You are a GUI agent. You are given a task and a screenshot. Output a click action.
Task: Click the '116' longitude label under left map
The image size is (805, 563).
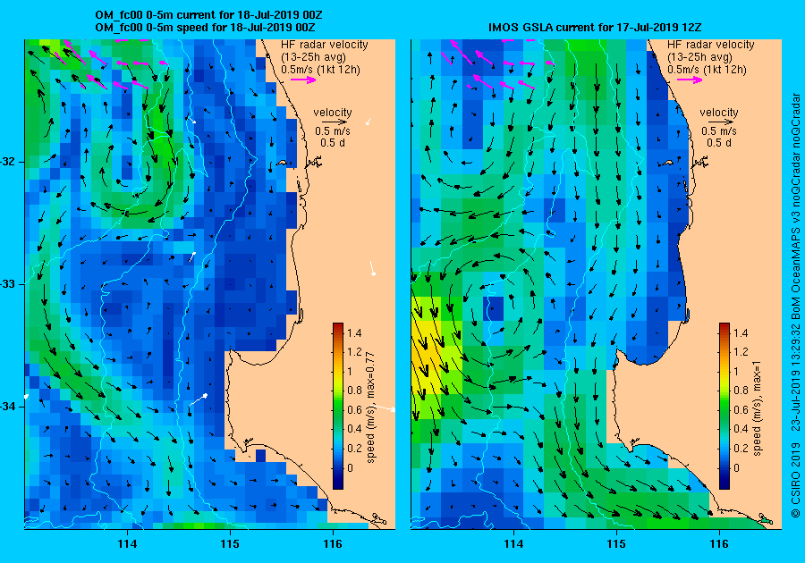click(333, 544)
